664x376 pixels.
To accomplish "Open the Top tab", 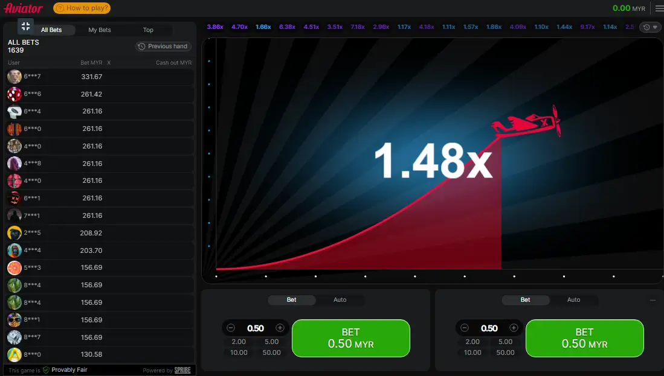I will tap(148, 30).
